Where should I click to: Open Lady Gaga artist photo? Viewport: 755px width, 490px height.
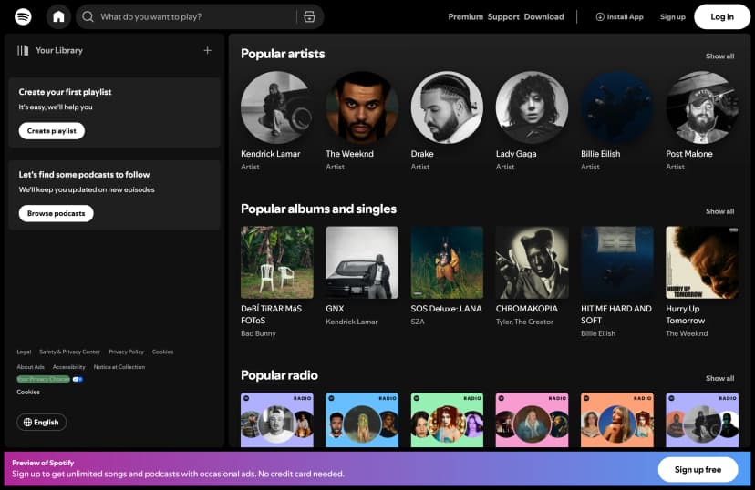pyautogui.click(x=533, y=107)
